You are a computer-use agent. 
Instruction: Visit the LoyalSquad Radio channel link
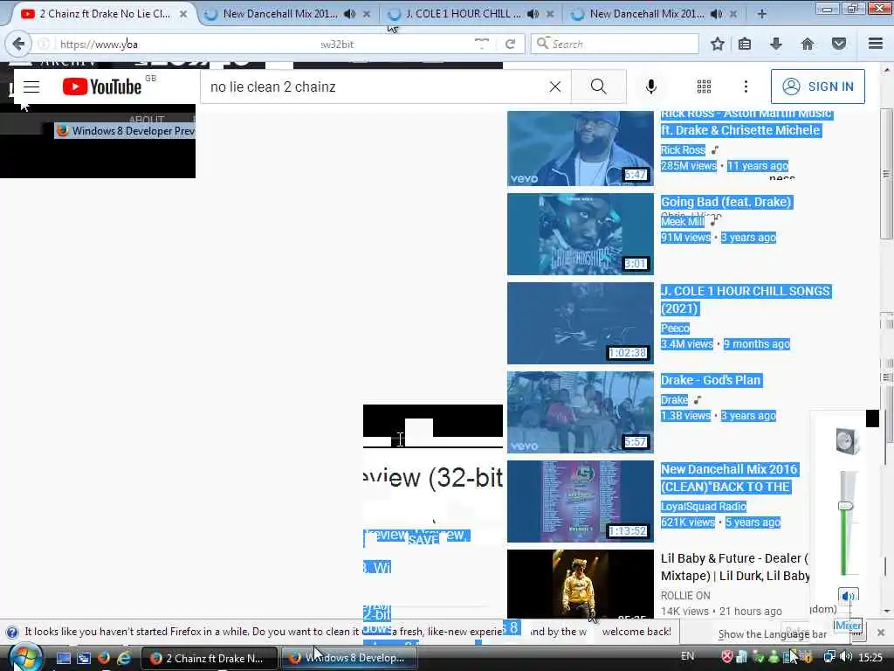[x=704, y=506]
